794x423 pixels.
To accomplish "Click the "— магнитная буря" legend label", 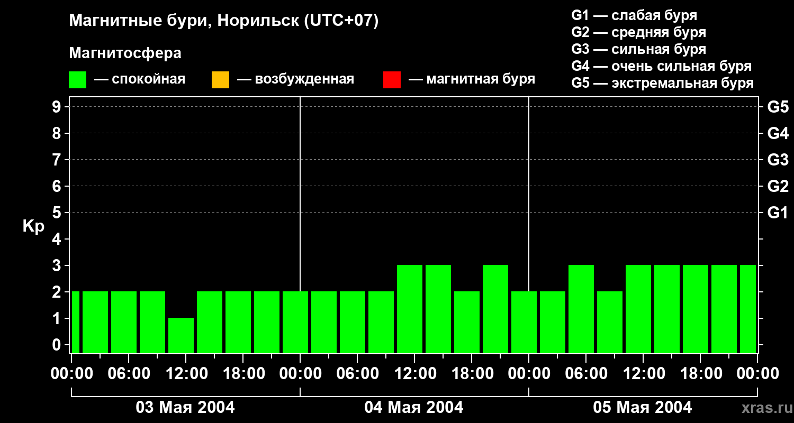I will point(472,79).
